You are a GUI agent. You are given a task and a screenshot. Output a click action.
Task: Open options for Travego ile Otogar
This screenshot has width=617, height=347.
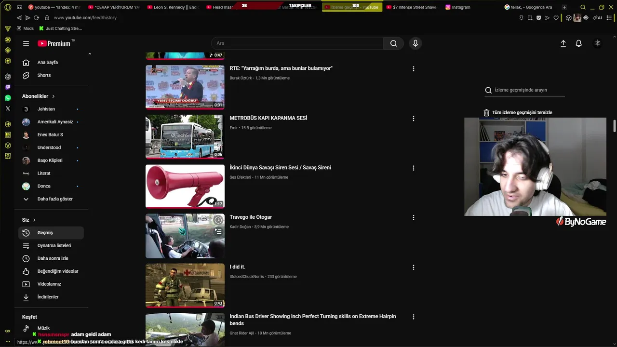pyautogui.click(x=413, y=218)
